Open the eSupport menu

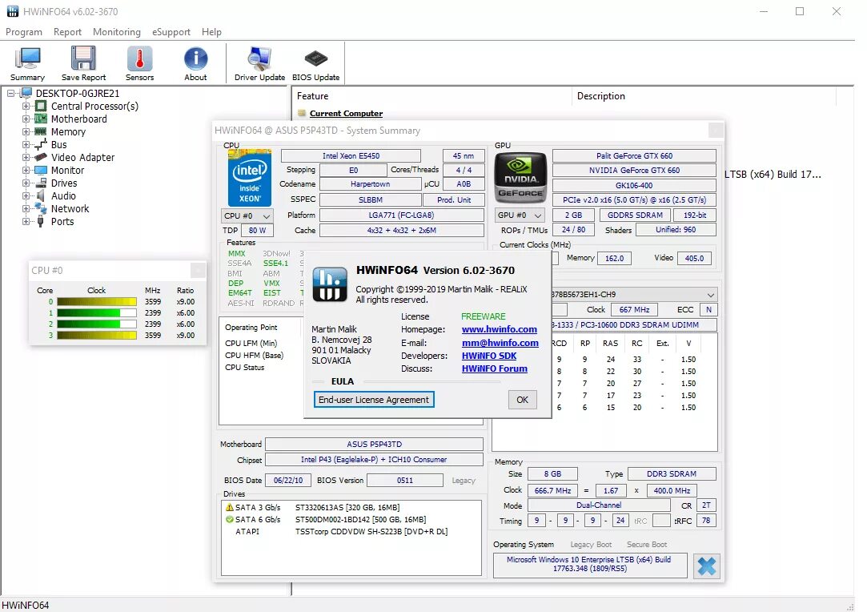coord(171,32)
